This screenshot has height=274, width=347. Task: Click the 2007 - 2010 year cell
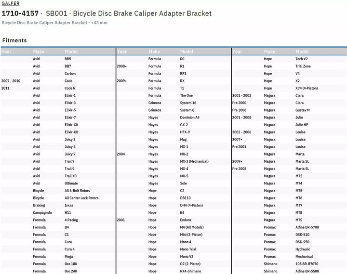coord(11,81)
